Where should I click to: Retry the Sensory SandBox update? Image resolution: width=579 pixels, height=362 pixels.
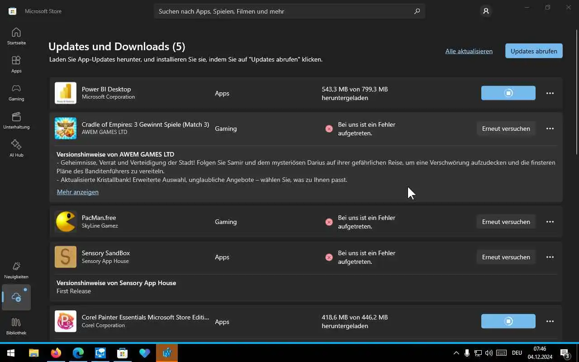click(506, 257)
